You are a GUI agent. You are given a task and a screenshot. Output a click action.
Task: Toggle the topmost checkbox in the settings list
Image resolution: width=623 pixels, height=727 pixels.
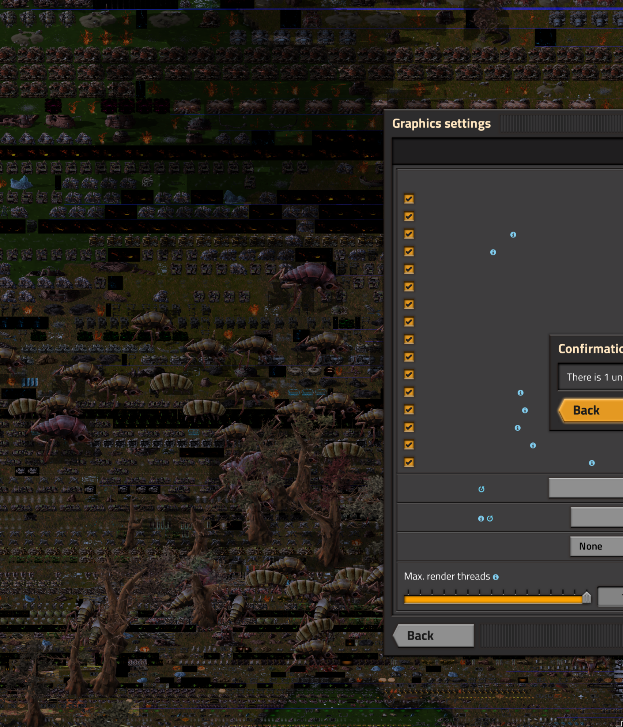tap(409, 199)
